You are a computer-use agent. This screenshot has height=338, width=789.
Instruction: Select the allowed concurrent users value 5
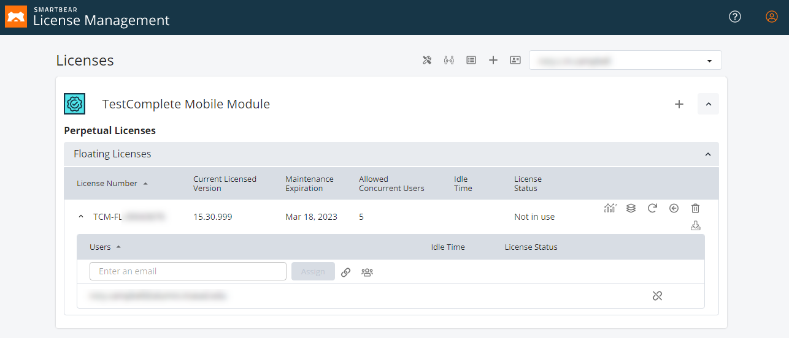point(361,217)
